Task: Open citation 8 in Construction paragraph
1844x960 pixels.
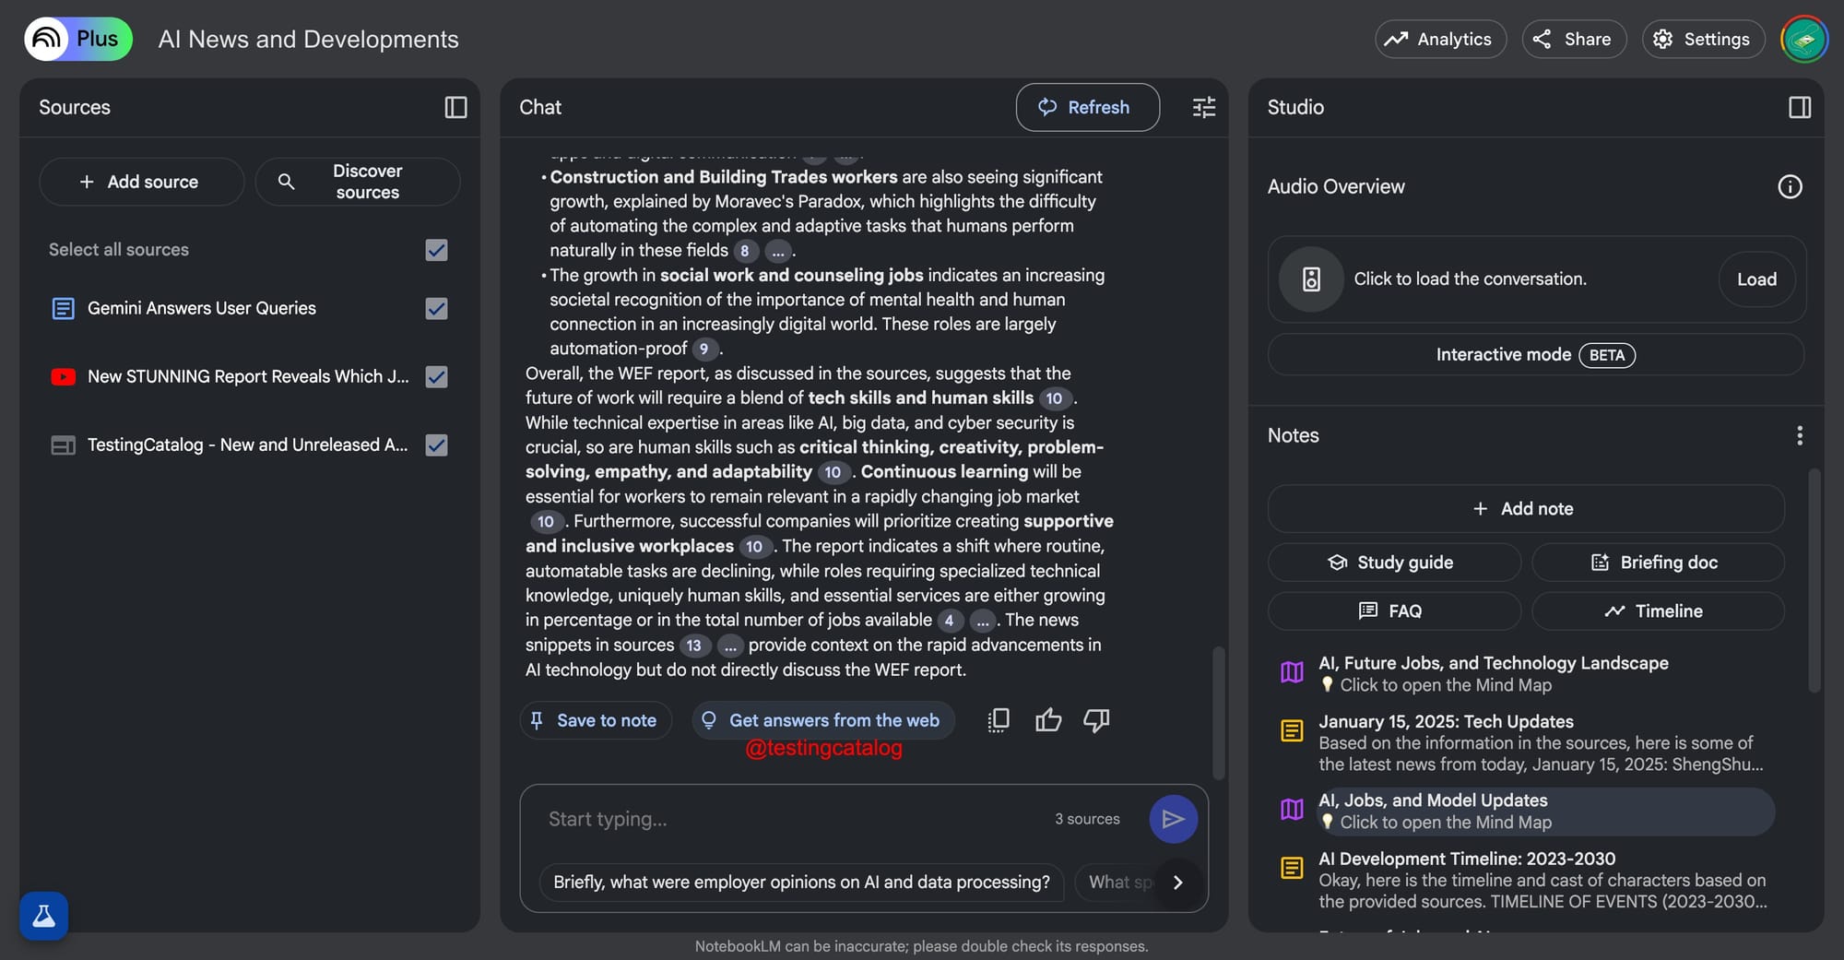Action: coord(745,251)
